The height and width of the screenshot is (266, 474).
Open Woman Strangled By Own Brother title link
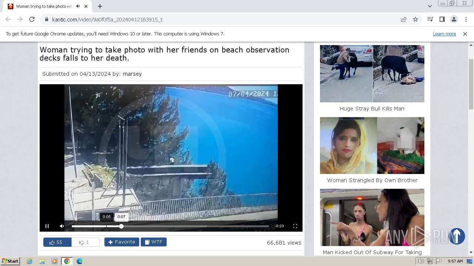[x=372, y=180]
